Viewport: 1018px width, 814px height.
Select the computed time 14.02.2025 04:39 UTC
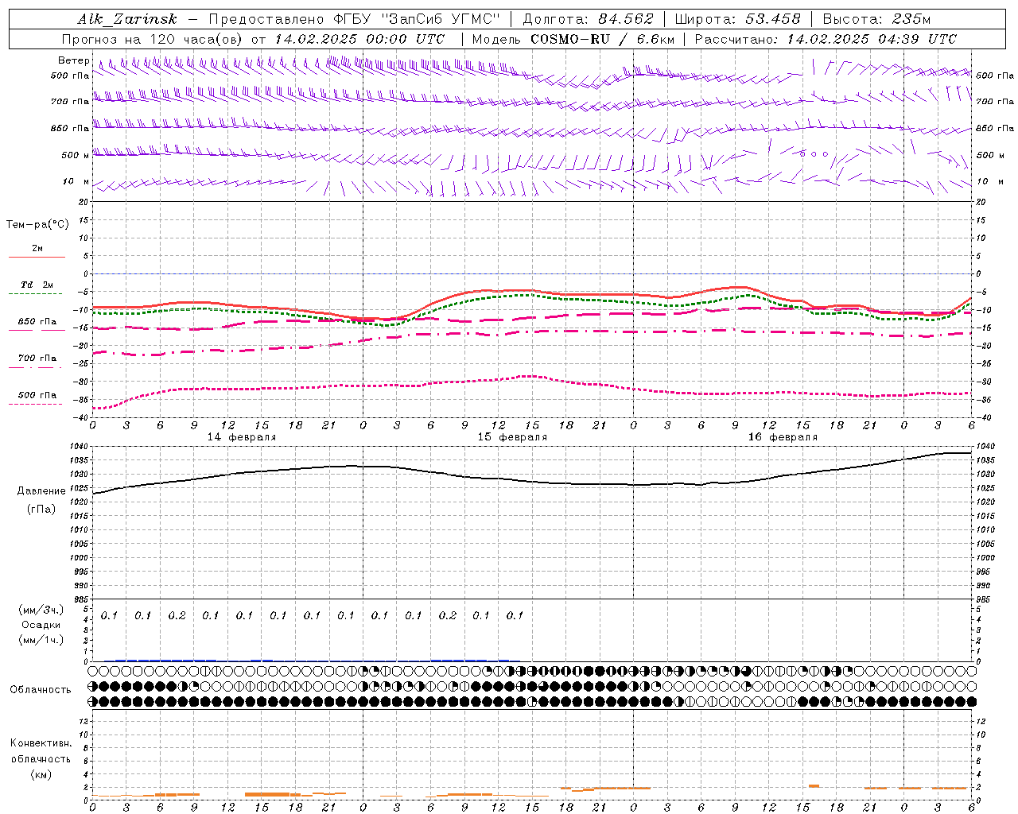point(872,39)
